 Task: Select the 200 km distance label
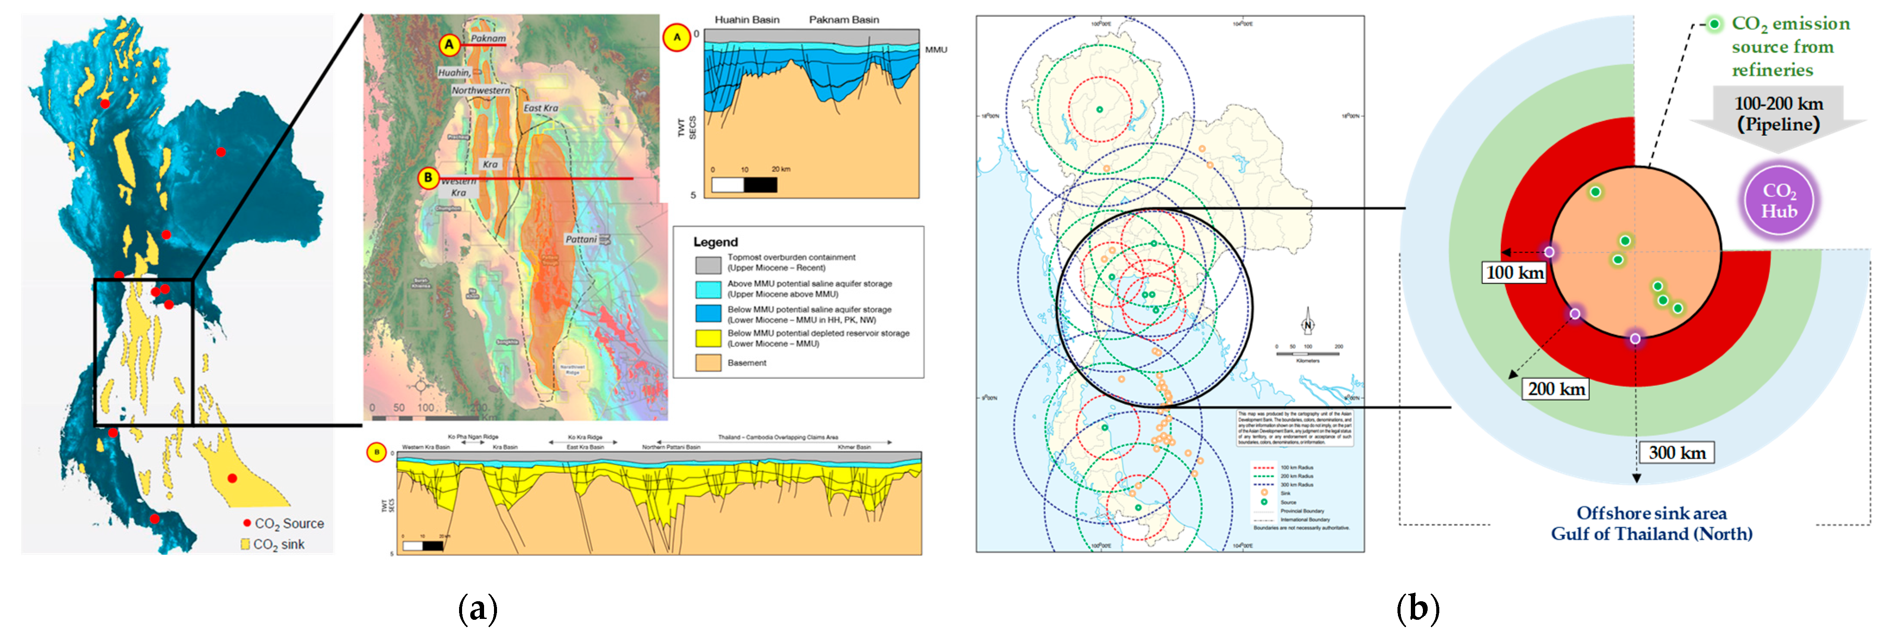(1556, 389)
